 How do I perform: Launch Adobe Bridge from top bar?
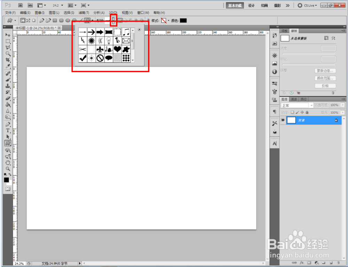[21, 5]
